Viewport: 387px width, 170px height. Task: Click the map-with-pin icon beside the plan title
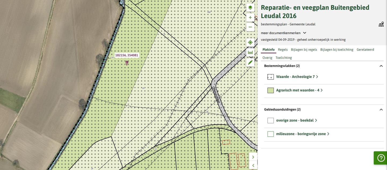click(x=381, y=25)
